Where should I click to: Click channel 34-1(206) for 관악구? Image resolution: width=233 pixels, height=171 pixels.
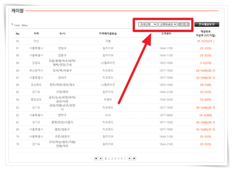[206, 115]
